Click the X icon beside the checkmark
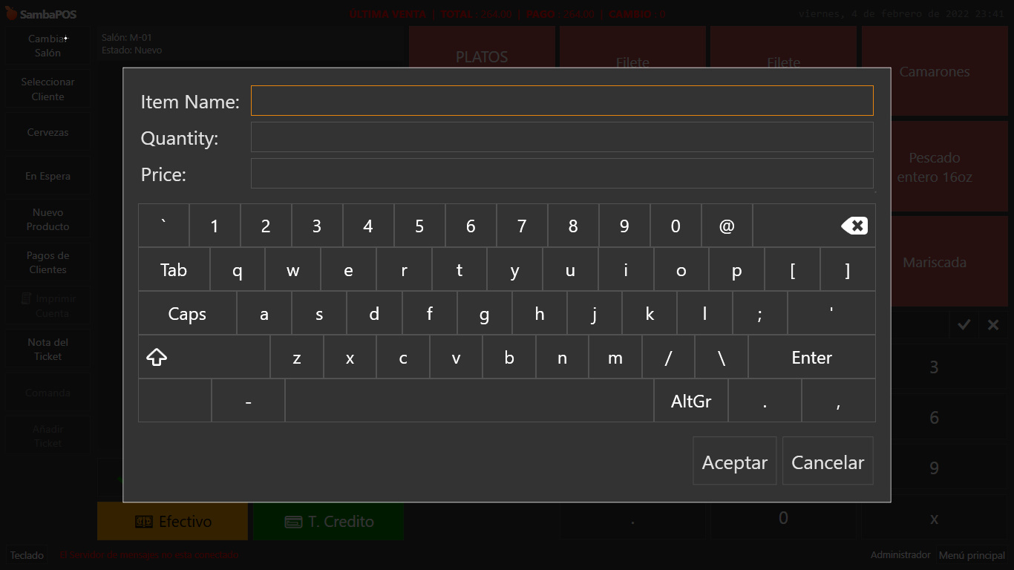 (993, 324)
